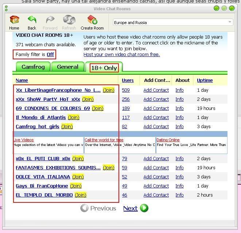
Task: Click Add Contact in the 509 users row
Action: tap(156, 90)
